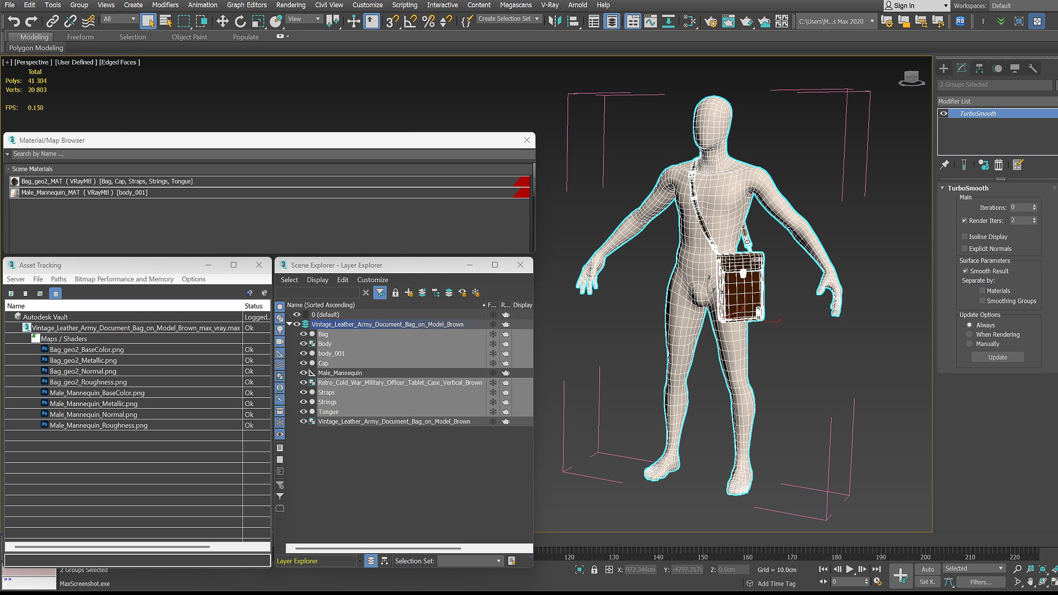Screen dimensions: 1058x595
Task: Collapse the Scene Materials section
Action: pos(8,169)
